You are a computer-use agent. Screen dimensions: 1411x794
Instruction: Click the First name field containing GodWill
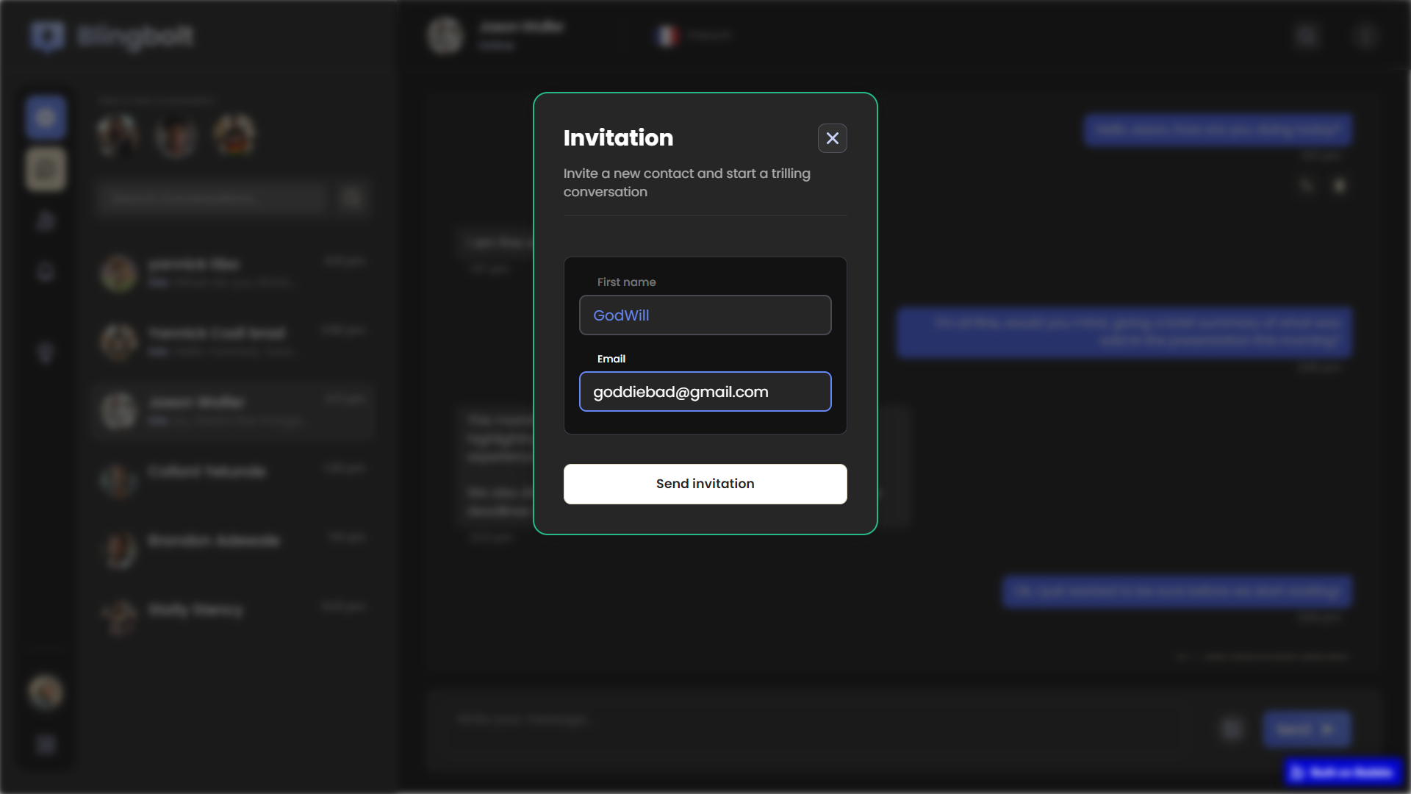pyautogui.click(x=705, y=315)
